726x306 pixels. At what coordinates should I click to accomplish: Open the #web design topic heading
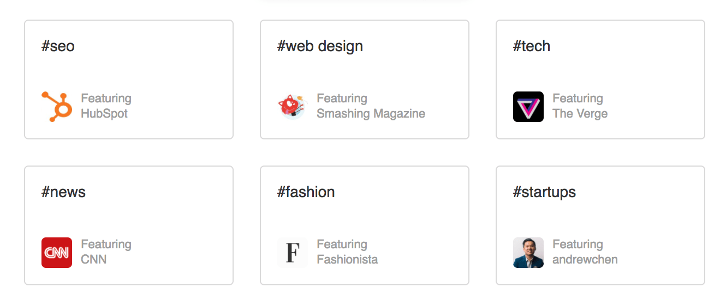(x=320, y=46)
